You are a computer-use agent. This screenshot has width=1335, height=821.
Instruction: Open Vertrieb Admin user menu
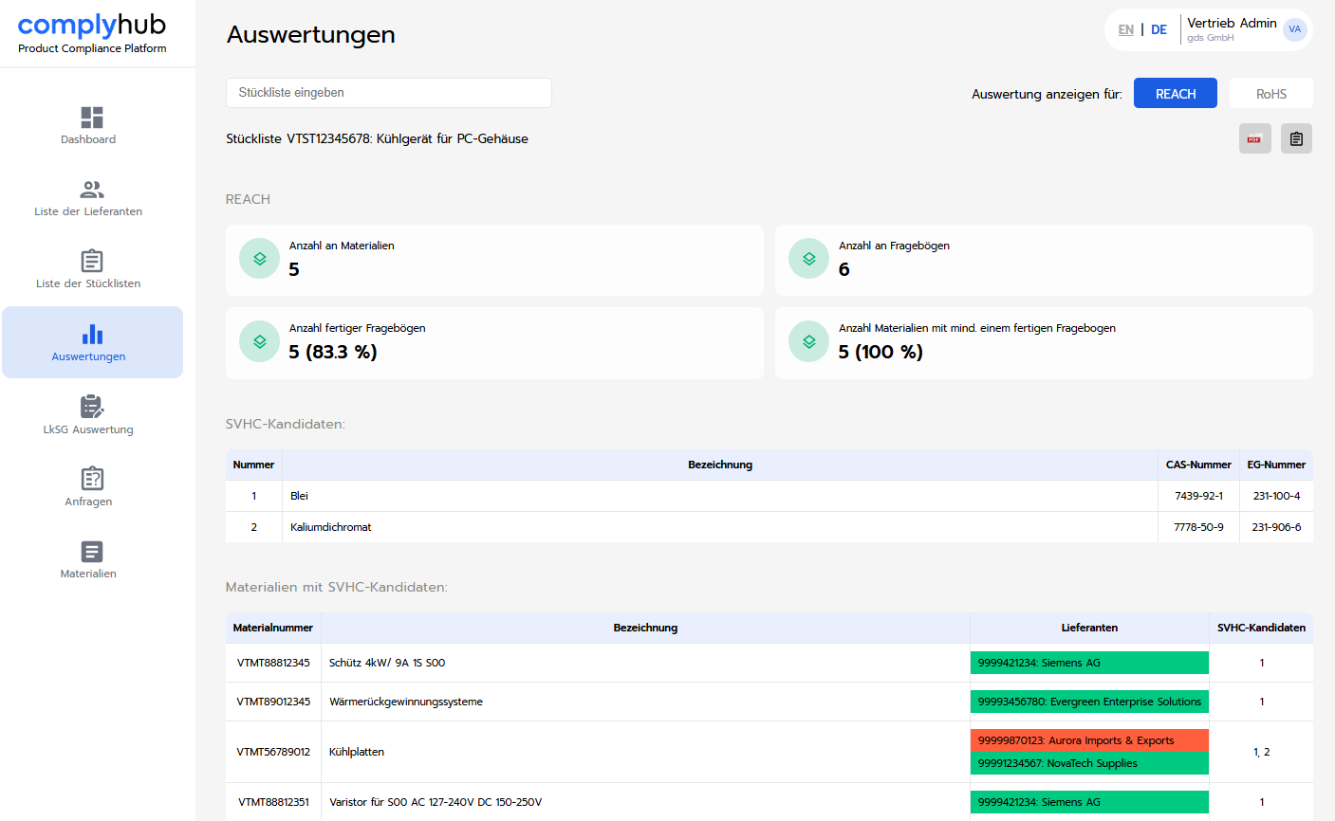click(x=1232, y=29)
